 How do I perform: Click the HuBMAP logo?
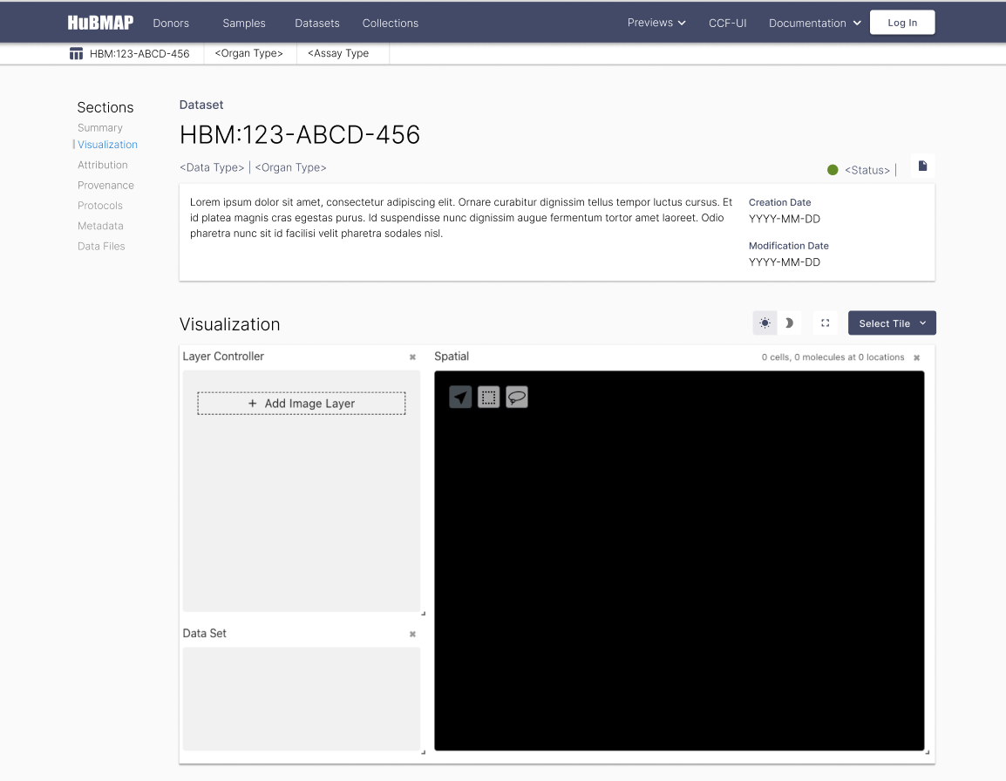99,22
